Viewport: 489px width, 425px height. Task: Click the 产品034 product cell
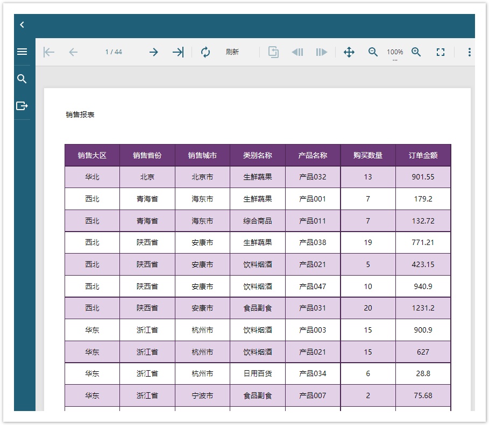(313, 373)
